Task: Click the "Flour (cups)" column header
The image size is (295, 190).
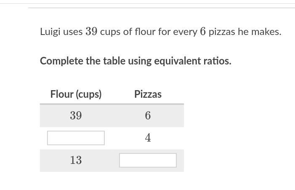Action: pyautogui.click(x=76, y=94)
